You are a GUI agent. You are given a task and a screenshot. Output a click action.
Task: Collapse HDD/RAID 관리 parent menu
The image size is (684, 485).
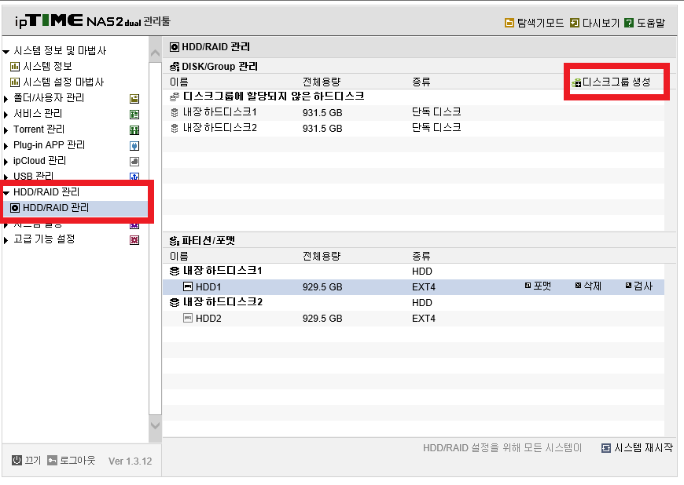6,193
